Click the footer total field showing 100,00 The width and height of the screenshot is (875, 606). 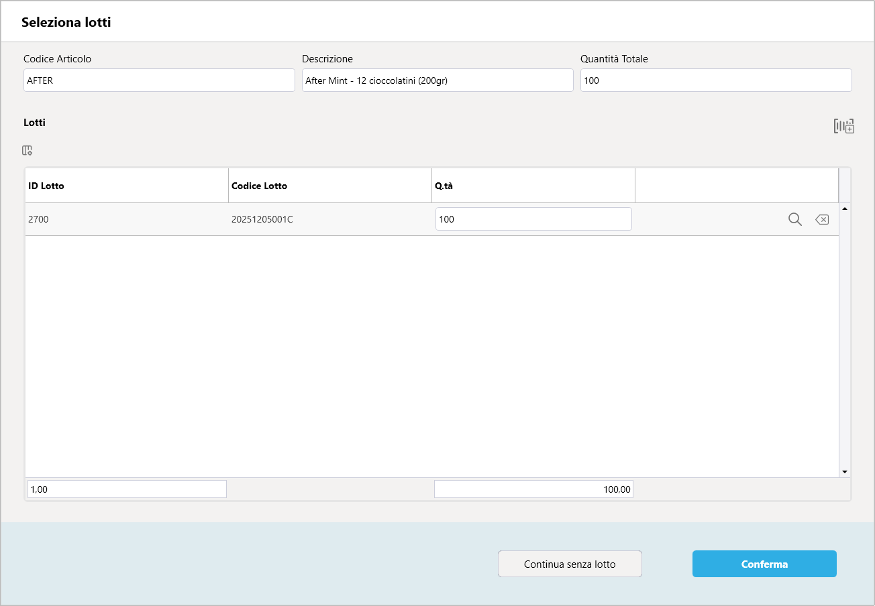pos(533,489)
